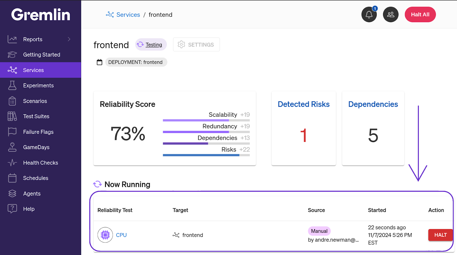Click the Now Running spinner icon
The height and width of the screenshot is (255, 457).
(97, 184)
